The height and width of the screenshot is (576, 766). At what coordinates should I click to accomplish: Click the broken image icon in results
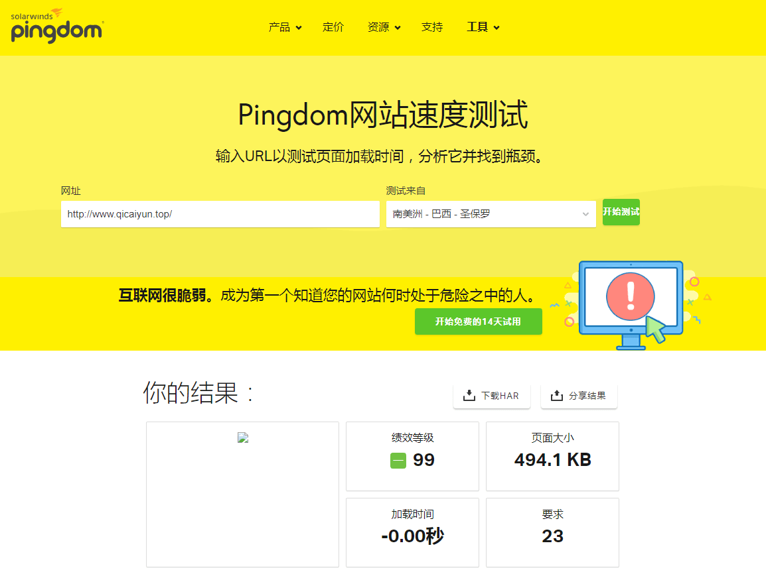pyautogui.click(x=242, y=438)
